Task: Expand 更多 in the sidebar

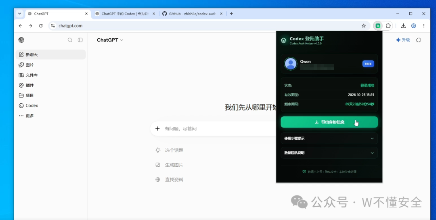Action: point(51,116)
